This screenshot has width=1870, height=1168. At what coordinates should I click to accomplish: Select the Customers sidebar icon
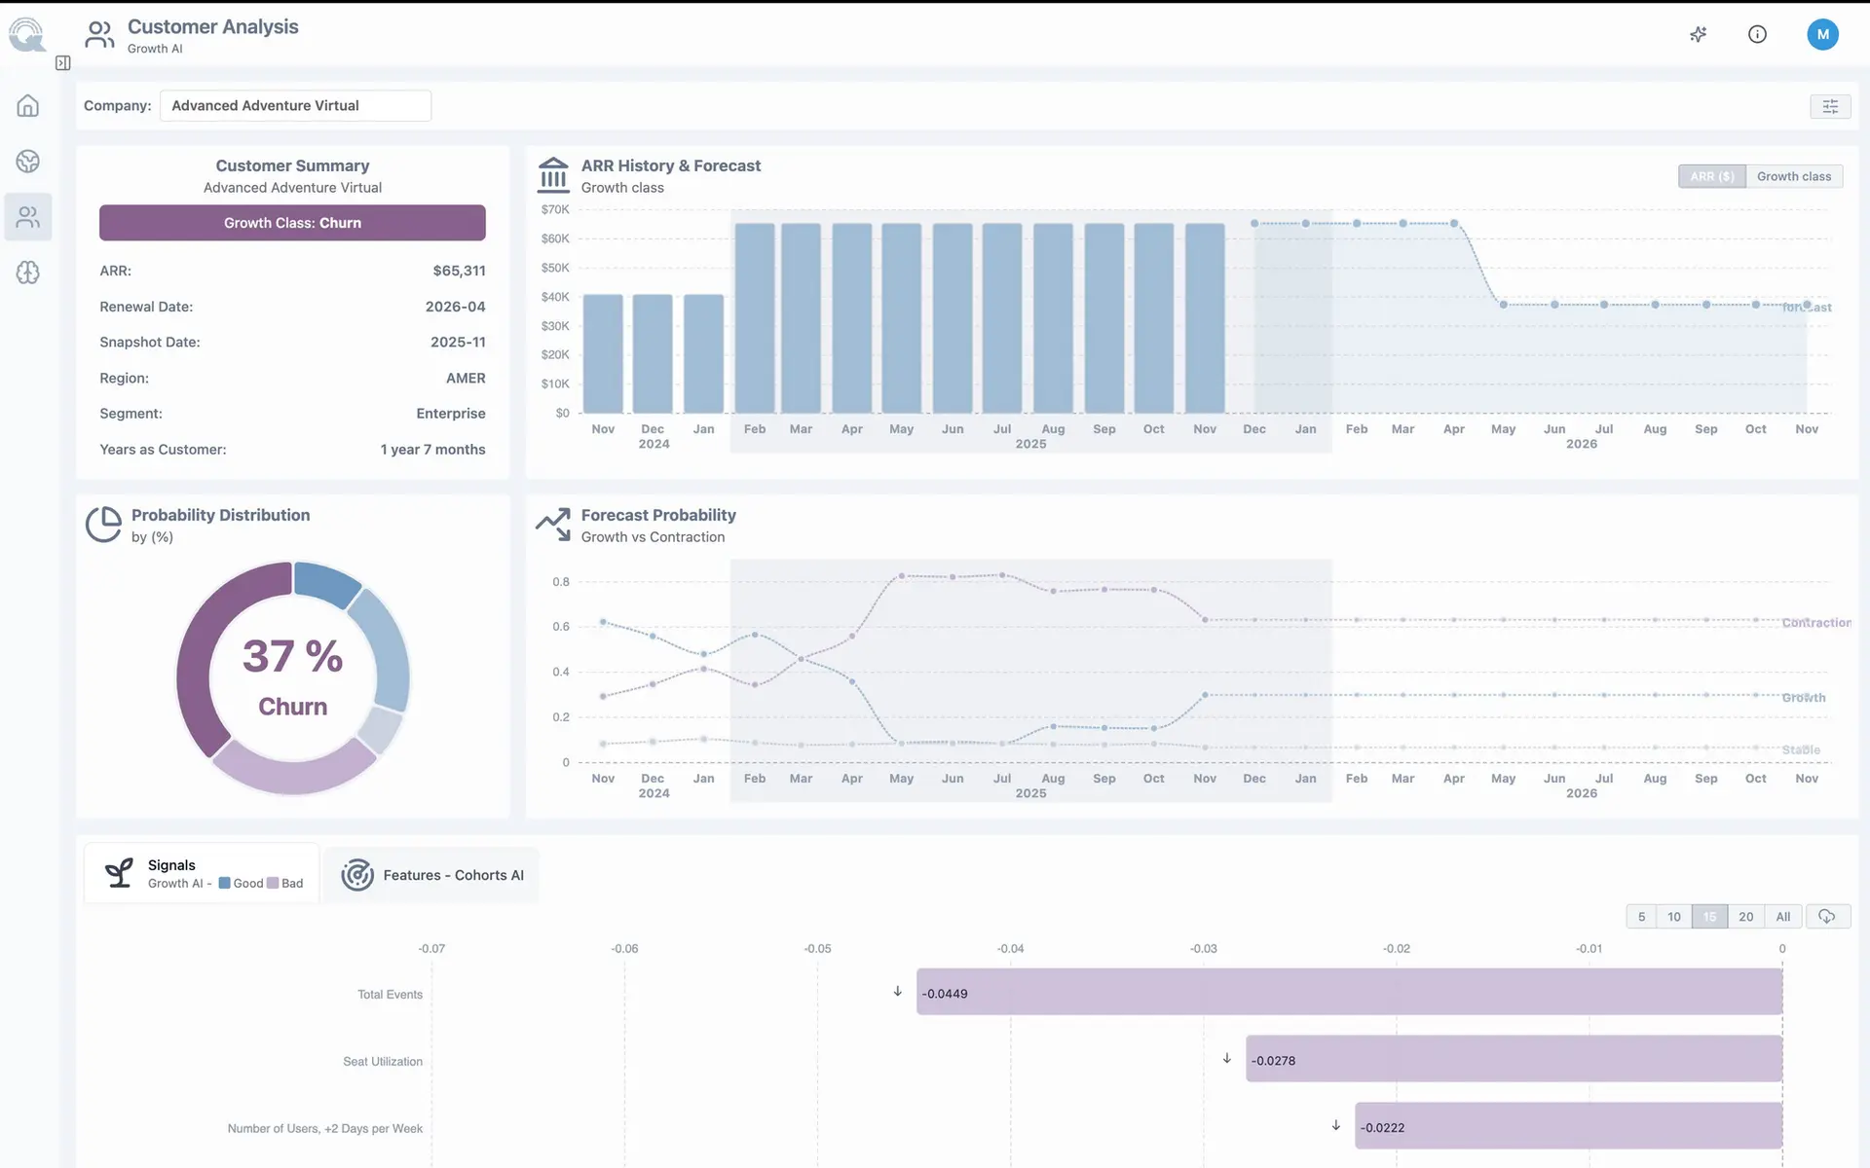click(28, 216)
